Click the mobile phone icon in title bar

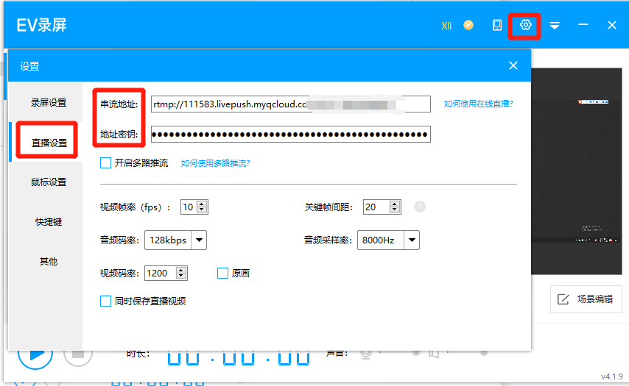[x=497, y=25]
